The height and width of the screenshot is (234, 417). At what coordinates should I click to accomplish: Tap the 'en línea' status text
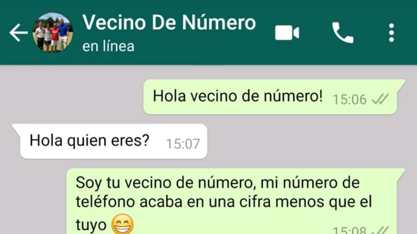[108, 46]
